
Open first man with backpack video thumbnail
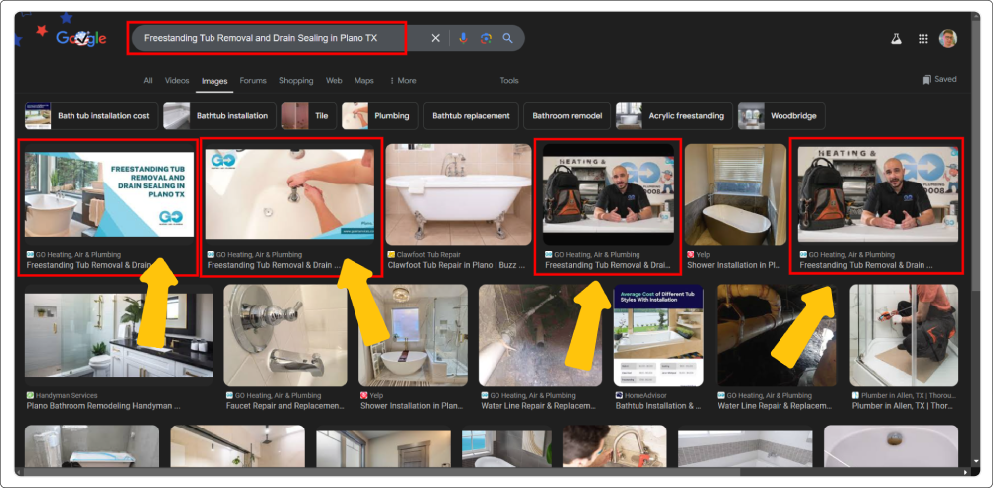click(609, 194)
